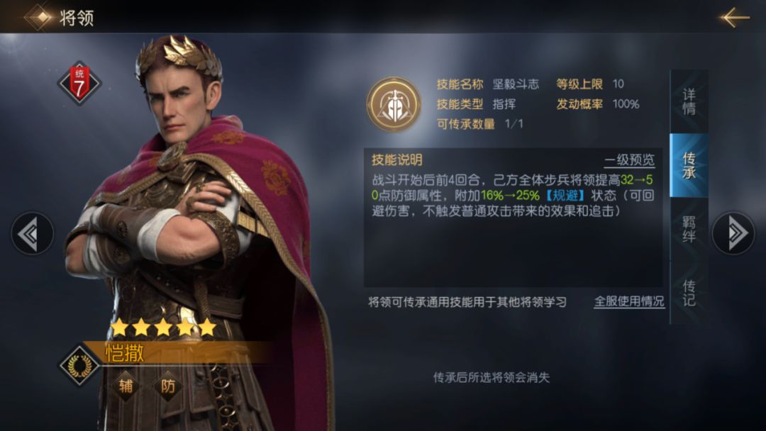Tap the 防 defense role badge
The width and height of the screenshot is (766, 431).
[167, 386]
